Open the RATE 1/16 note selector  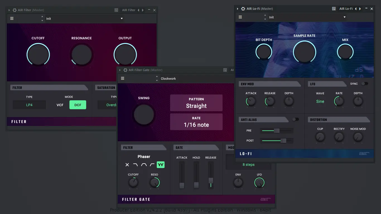tap(196, 122)
